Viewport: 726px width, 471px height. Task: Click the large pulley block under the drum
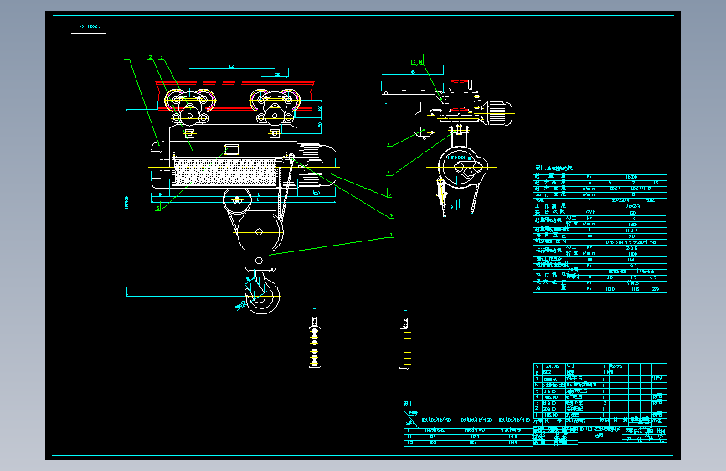[260, 232]
